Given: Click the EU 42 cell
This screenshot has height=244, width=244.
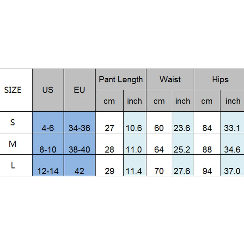Looking at the screenshot, I should click(x=79, y=171).
